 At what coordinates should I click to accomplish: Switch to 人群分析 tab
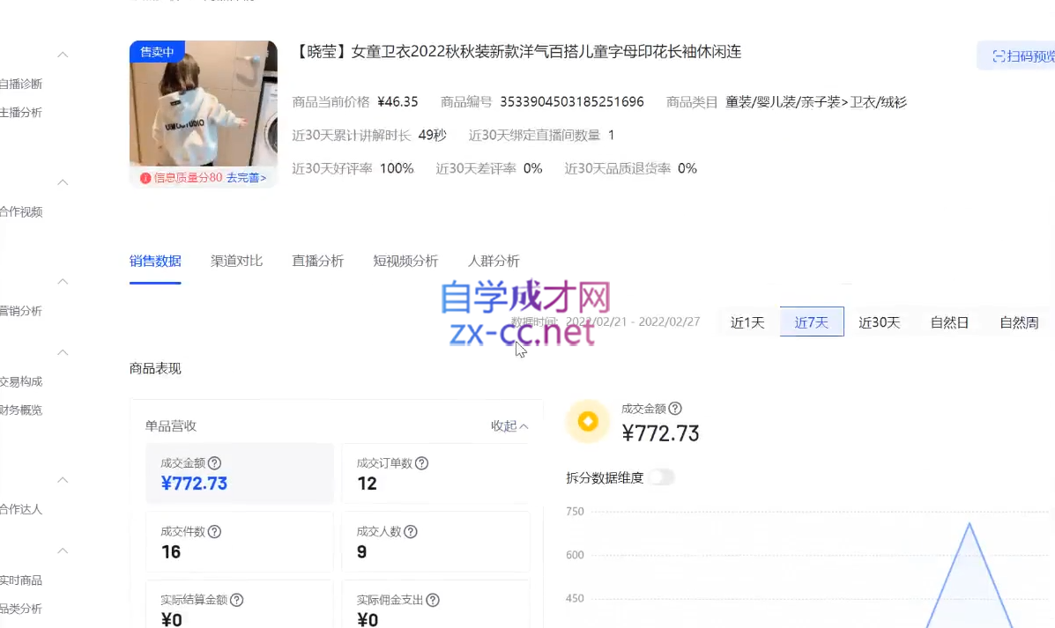494,261
